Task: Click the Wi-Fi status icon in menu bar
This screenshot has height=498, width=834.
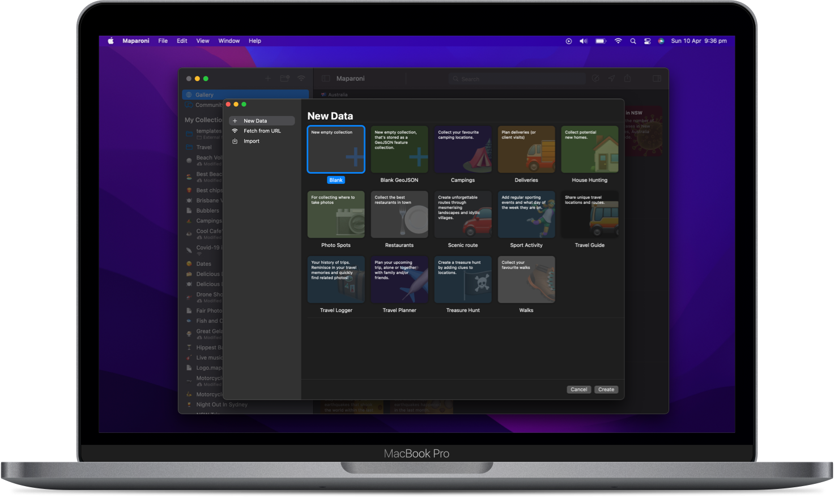Action: 618,41
